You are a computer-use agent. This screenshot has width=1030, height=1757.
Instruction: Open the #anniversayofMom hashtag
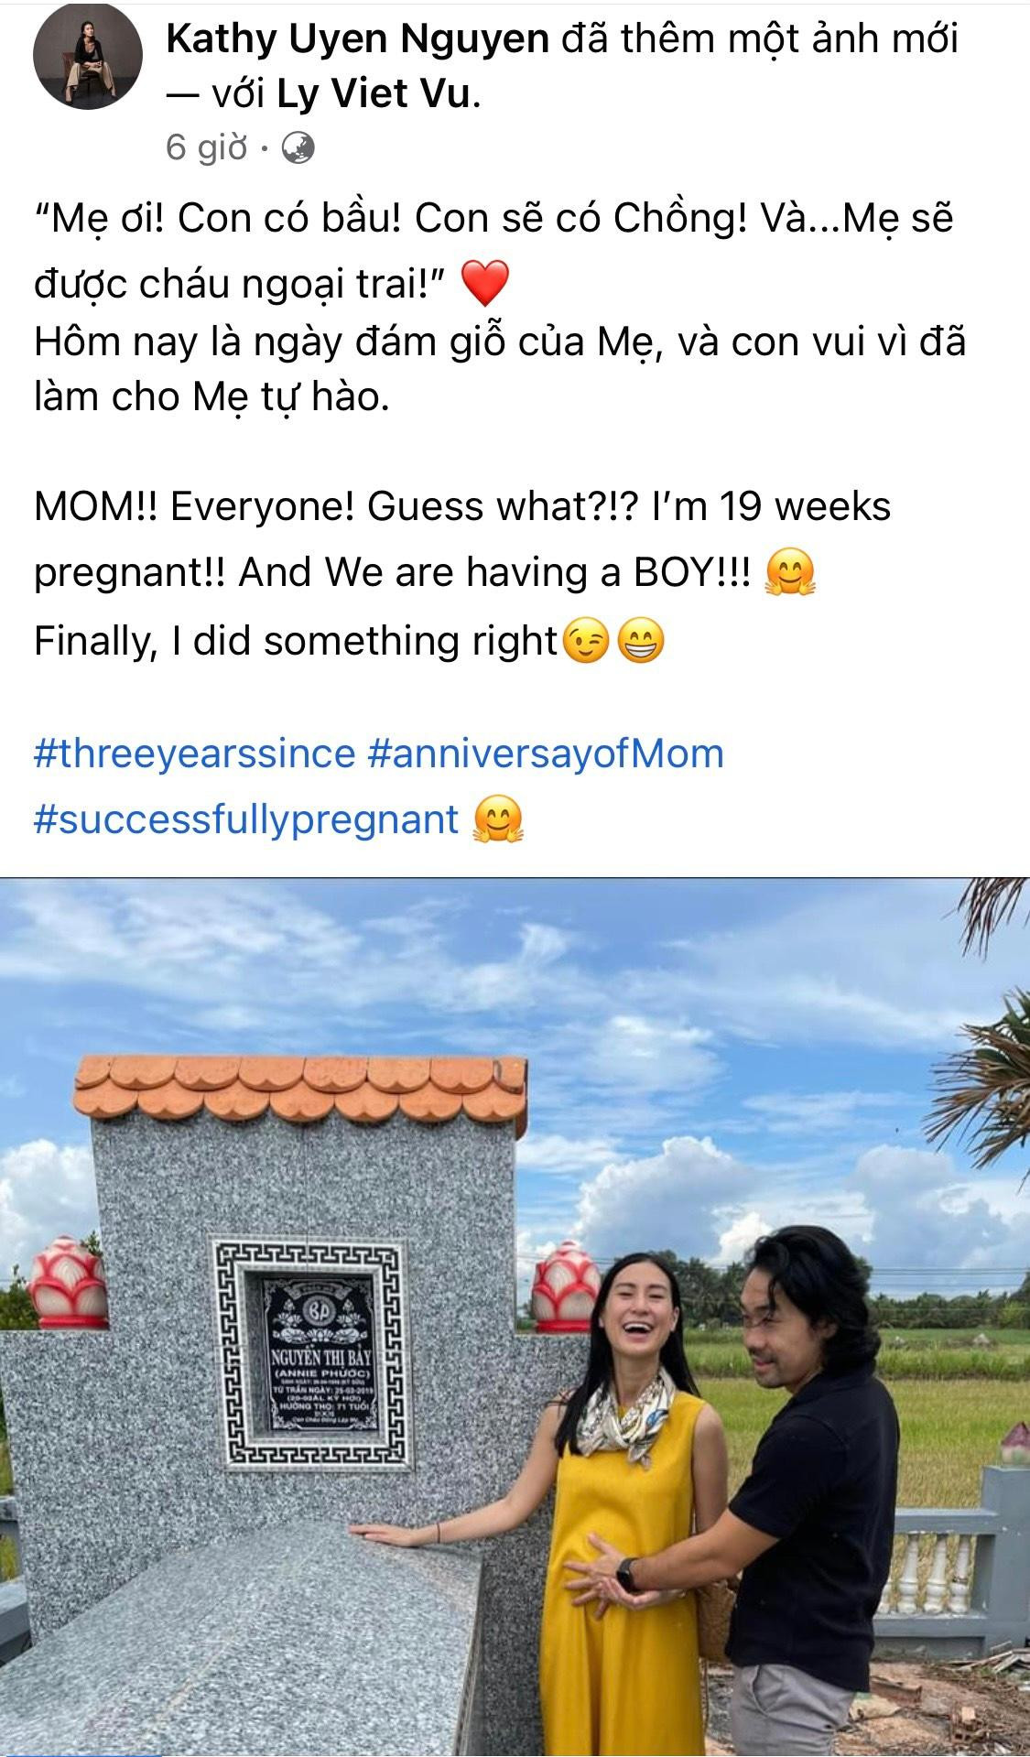(546, 754)
